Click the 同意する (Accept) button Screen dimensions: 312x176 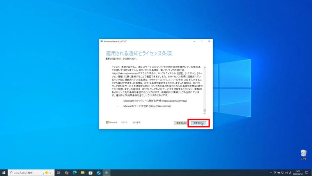pyautogui.click(x=198, y=123)
